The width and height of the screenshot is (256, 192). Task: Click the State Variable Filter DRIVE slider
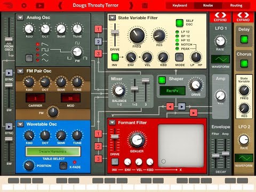coord(115,32)
